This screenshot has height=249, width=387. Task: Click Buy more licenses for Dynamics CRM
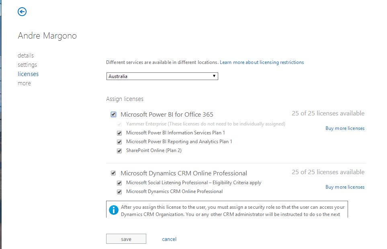tap(345, 187)
